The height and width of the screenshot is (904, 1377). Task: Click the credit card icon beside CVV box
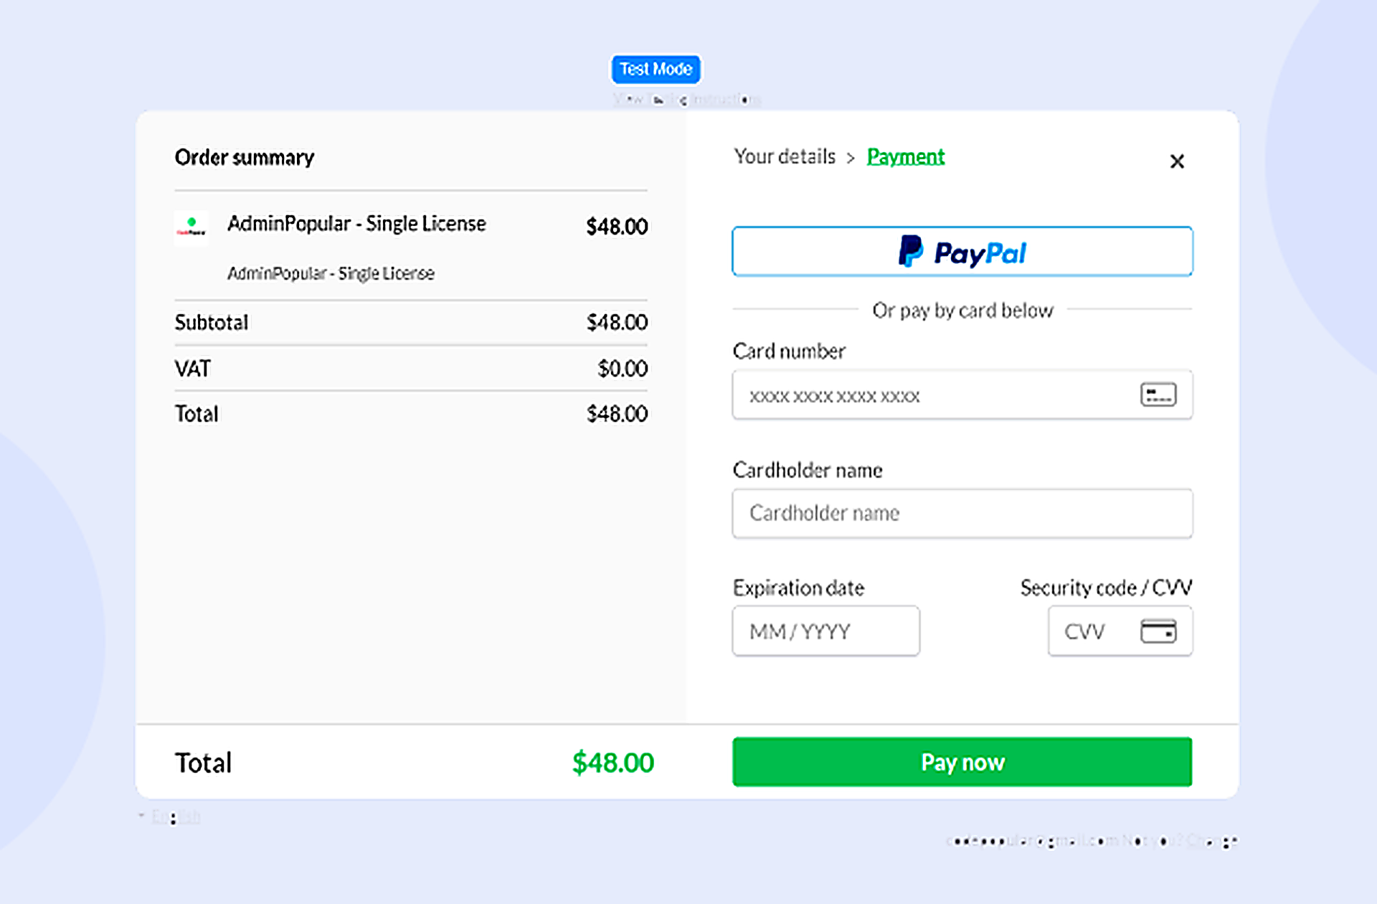pos(1160,631)
